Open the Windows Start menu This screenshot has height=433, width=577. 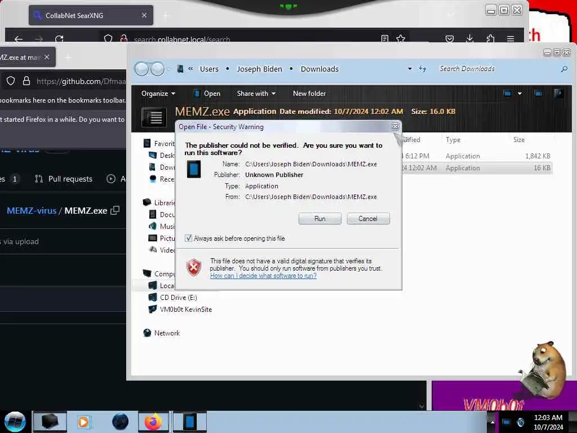point(15,422)
